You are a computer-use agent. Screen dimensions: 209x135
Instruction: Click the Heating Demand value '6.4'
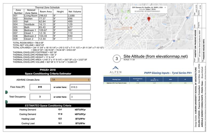pyautogui.click(x=60, y=110)
